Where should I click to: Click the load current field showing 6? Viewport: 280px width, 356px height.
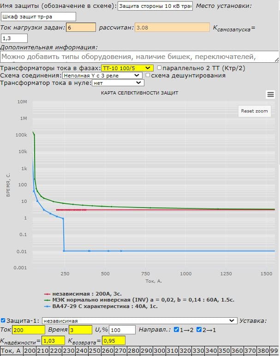(x=80, y=27)
